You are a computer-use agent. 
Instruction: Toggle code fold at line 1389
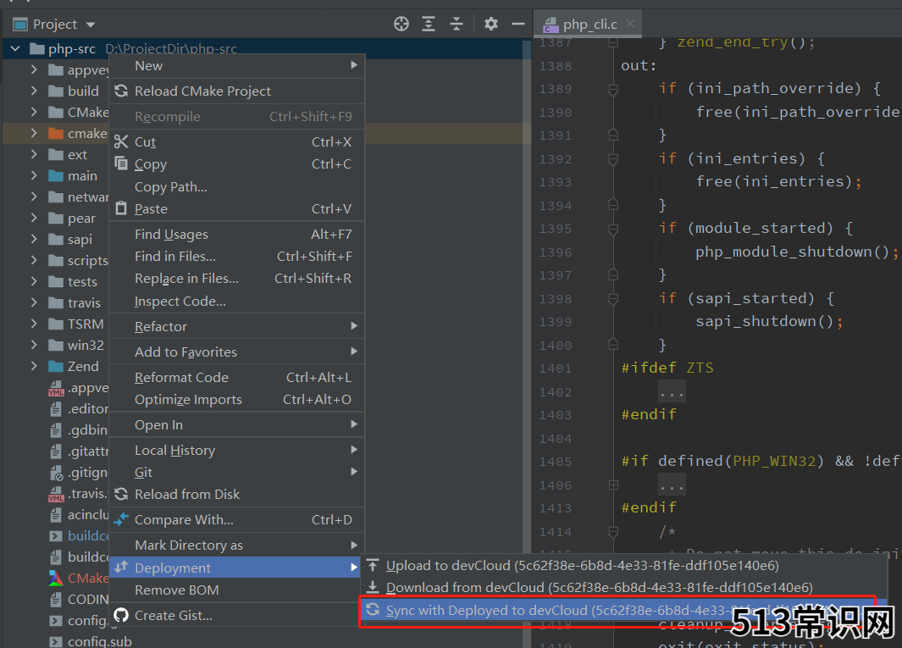[613, 89]
